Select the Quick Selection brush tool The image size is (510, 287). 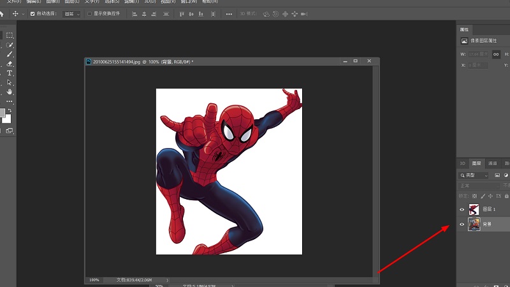(10, 45)
